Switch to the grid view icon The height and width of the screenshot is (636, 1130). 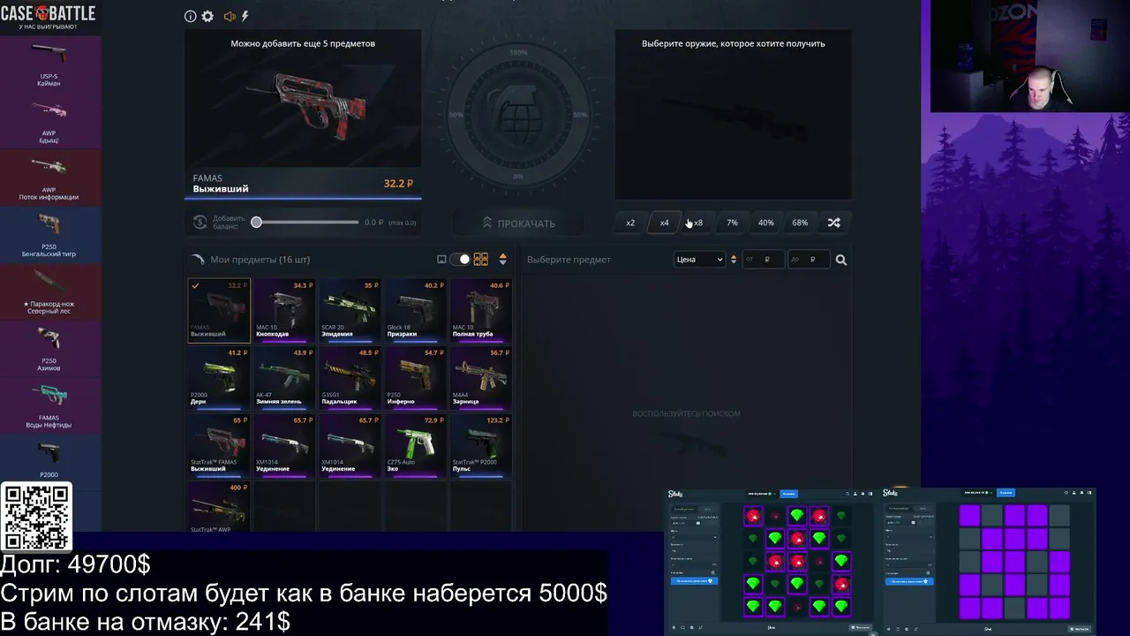coord(481,260)
